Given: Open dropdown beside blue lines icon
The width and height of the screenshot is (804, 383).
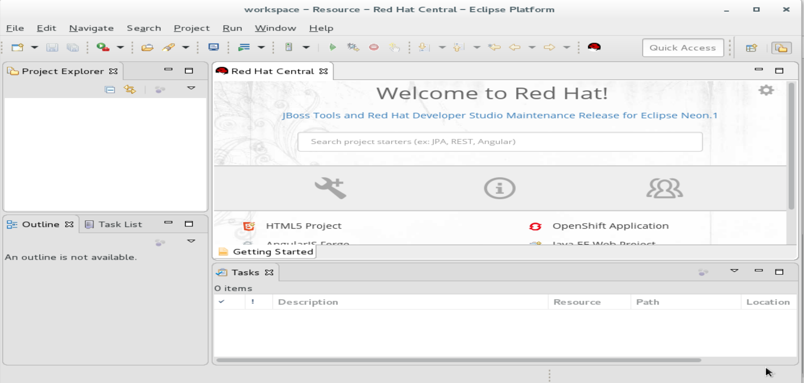Looking at the screenshot, I should coord(261,47).
